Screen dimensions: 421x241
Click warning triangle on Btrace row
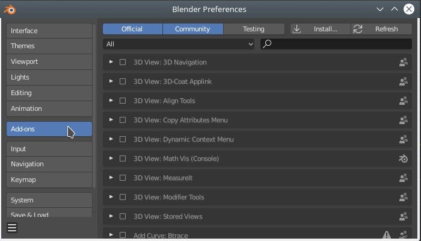tap(387, 235)
